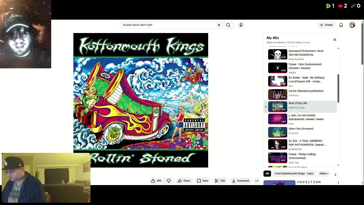Screen dimensions: 364x205
Task: Open the Made For Kings channel link
Action: tap(297, 108)
